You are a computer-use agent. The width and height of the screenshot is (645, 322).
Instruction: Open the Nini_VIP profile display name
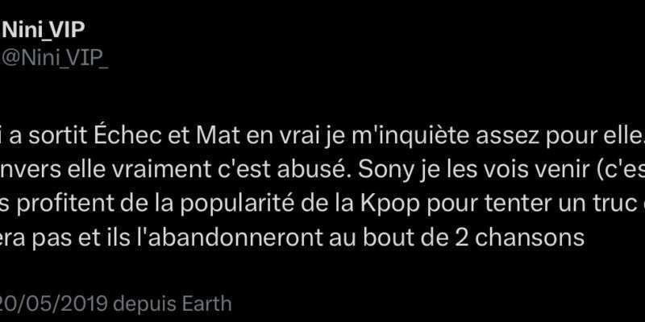pos(44,31)
